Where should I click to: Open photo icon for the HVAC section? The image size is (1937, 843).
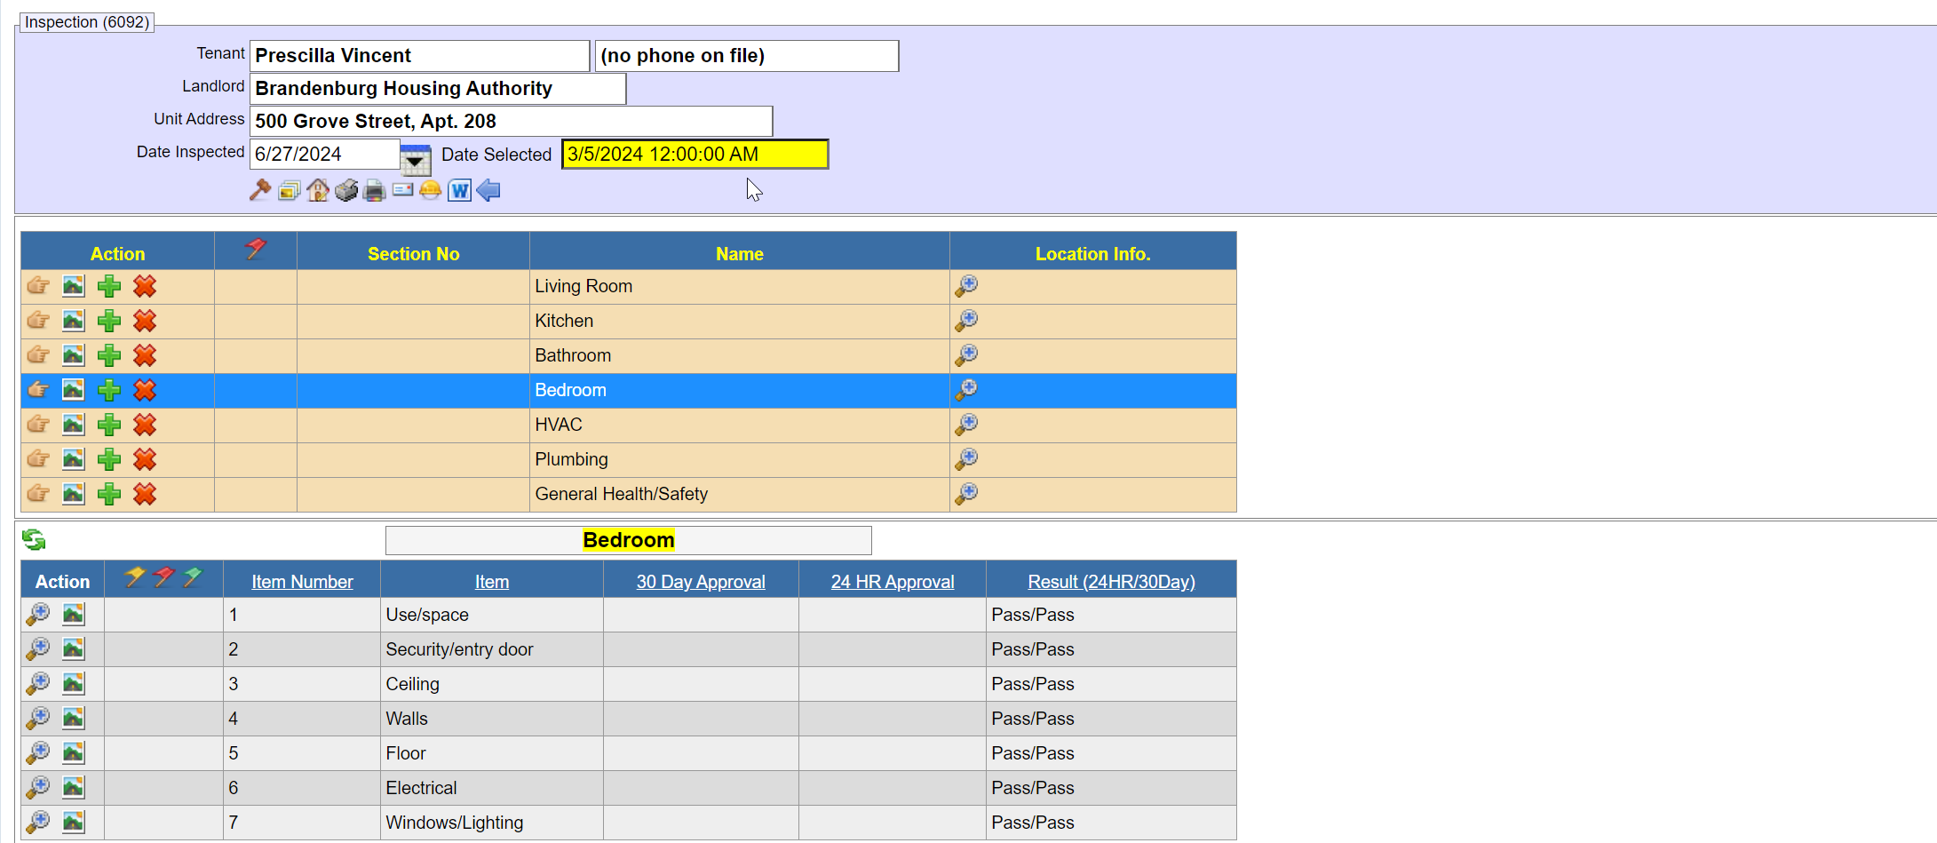point(73,425)
